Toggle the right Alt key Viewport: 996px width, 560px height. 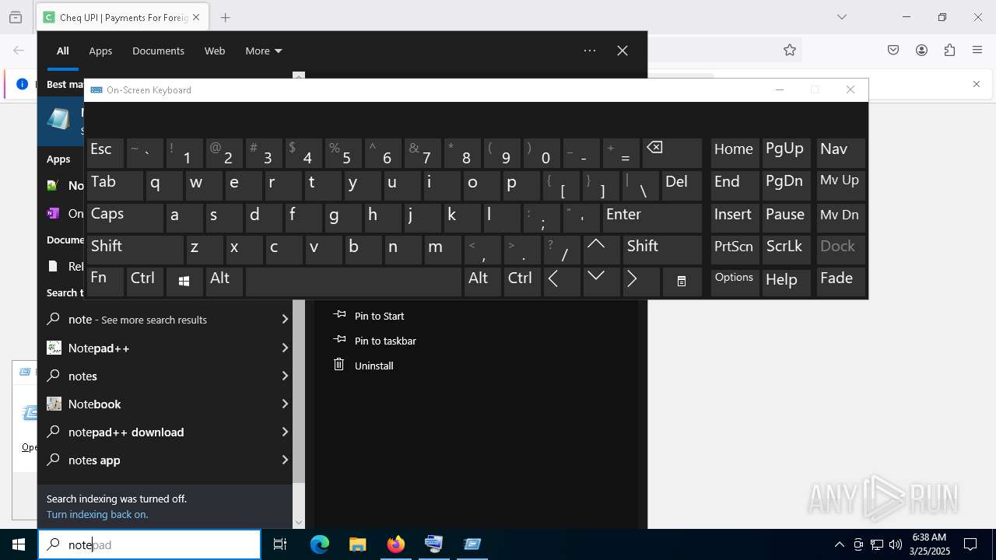point(482,282)
